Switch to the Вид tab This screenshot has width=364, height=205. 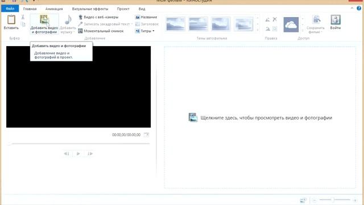coord(142,9)
